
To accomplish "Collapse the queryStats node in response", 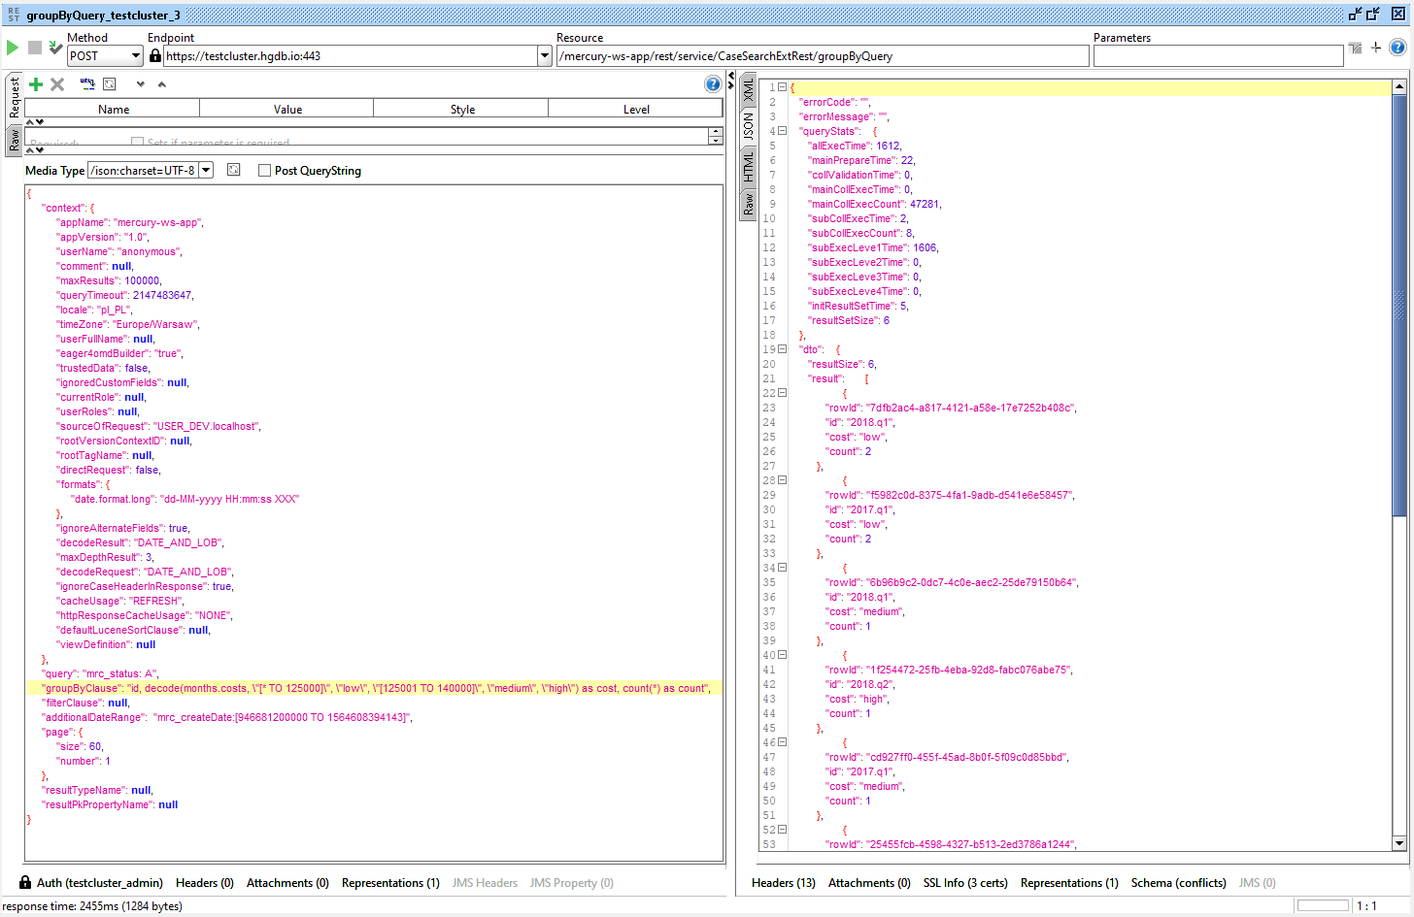I will click(x=782, y=131).
